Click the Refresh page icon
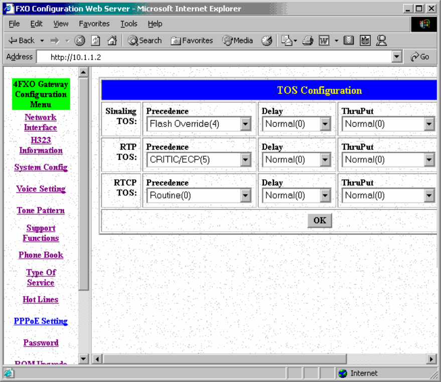 (96, 41)
